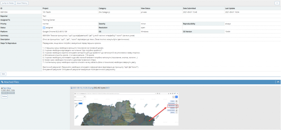Click the paperclip icon in Attached Files header
Screen dimensions: 281x130
point(2,82)
